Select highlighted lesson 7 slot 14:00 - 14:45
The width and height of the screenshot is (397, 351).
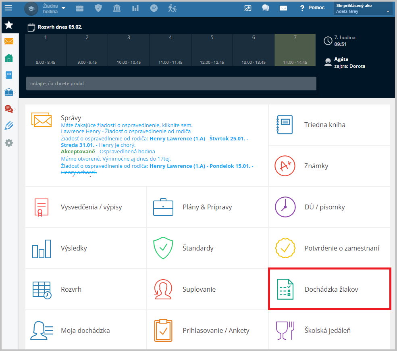295,50
